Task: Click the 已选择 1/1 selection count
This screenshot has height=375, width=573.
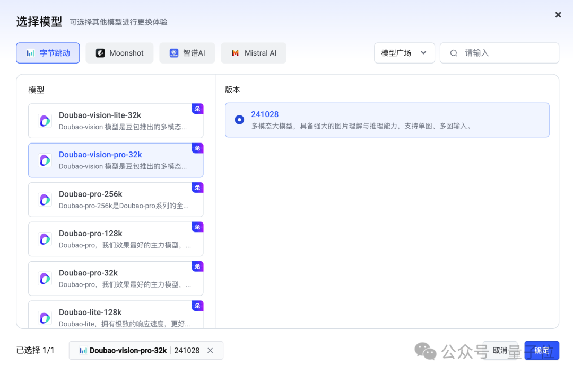Action: point(35,351)
